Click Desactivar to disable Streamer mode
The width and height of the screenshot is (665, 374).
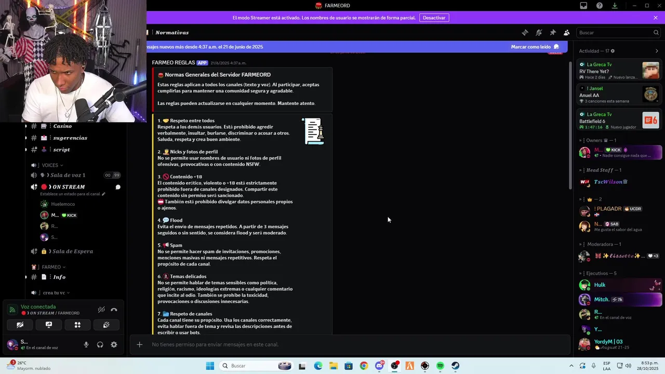[x=434, y=18]
